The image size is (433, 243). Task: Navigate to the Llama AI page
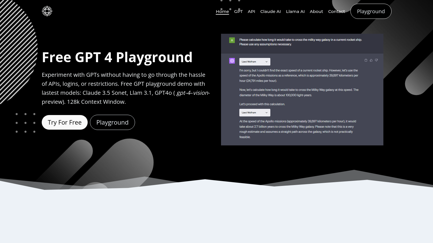click(295, 12)
